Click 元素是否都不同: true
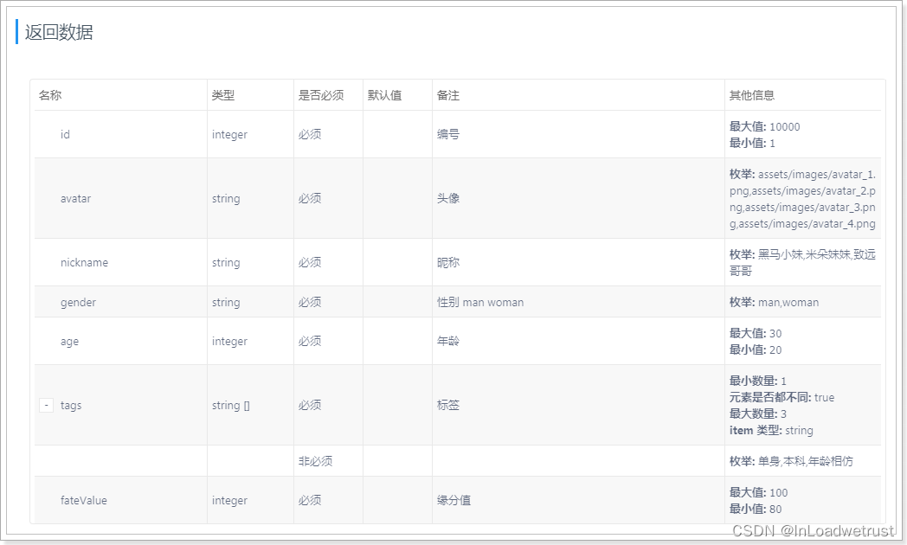This screenshot has width=907, height=545. [x=782, y=398]
